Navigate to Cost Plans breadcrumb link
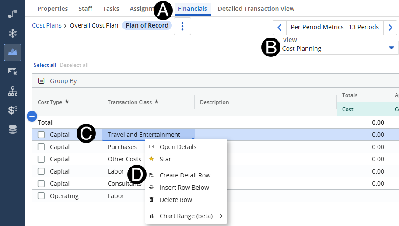 click(46, 25)
